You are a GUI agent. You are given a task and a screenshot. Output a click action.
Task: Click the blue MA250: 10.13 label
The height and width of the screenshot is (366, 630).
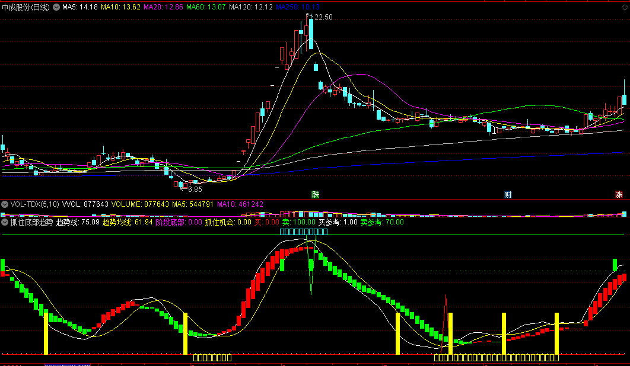click(x=298, y=7)
